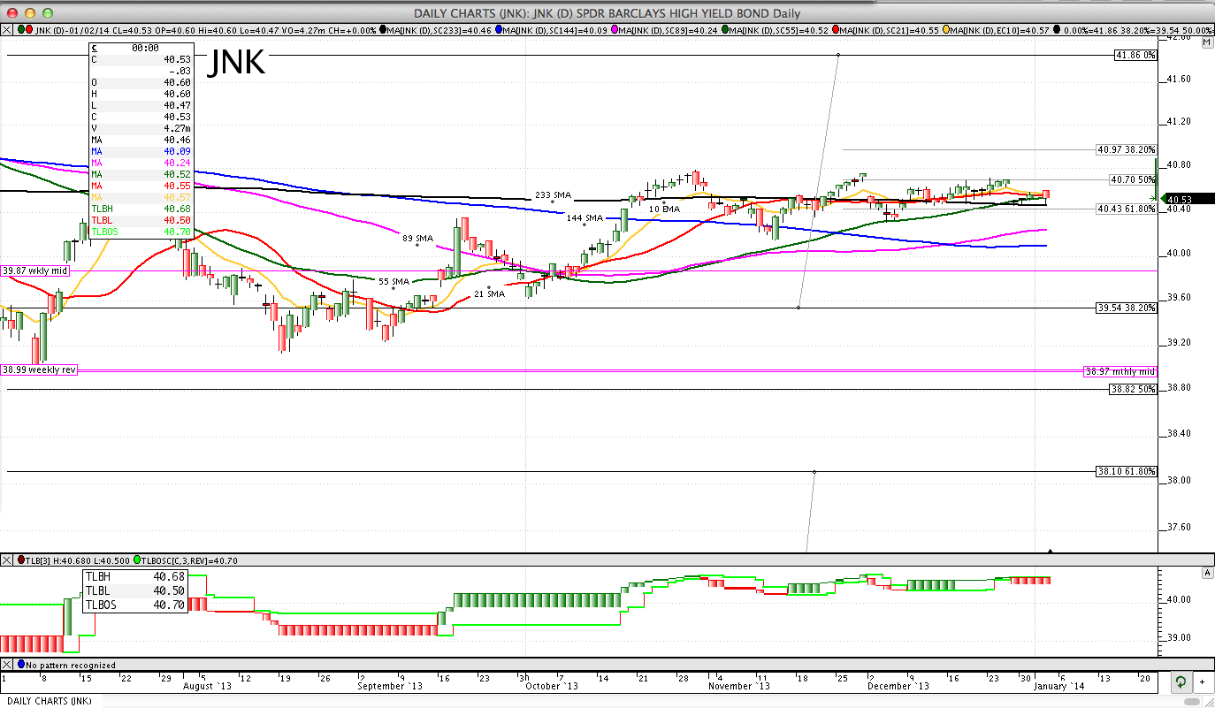Click the M scale button at the price axis

click(1206, 42)
